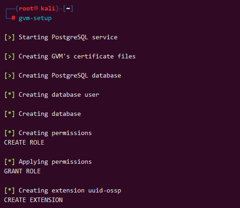240x208 pixels.
Task: Click the [*] marker before Creating extension uuid-ossp
Action: [10, 191]
